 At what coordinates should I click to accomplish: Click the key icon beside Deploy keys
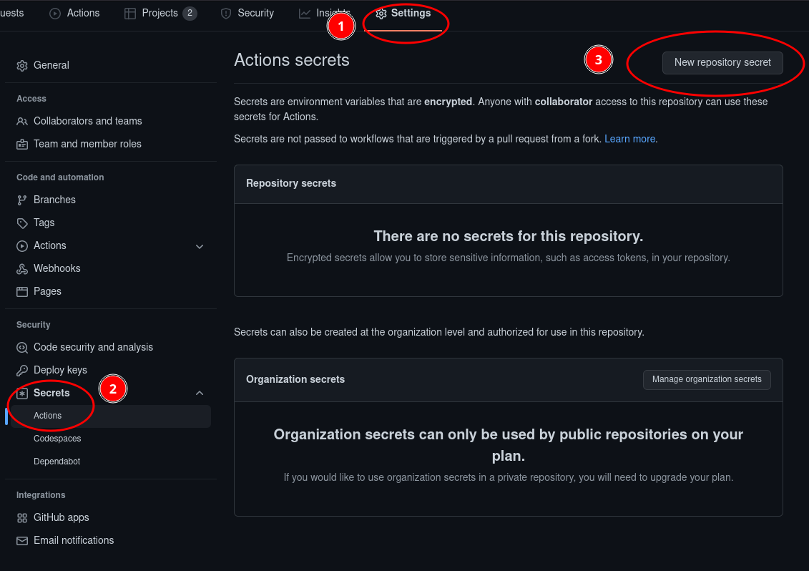coord(22,371)
